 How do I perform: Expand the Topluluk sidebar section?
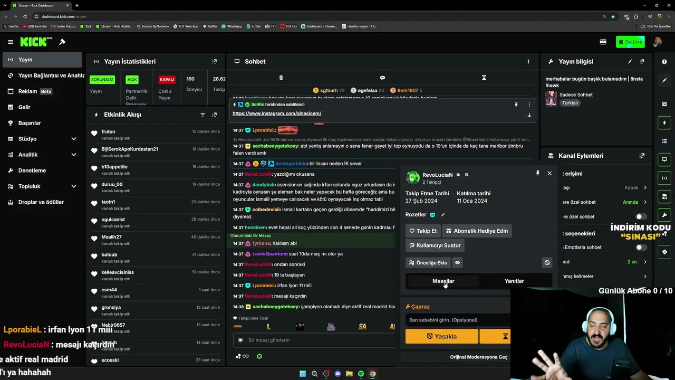(73, 186)
